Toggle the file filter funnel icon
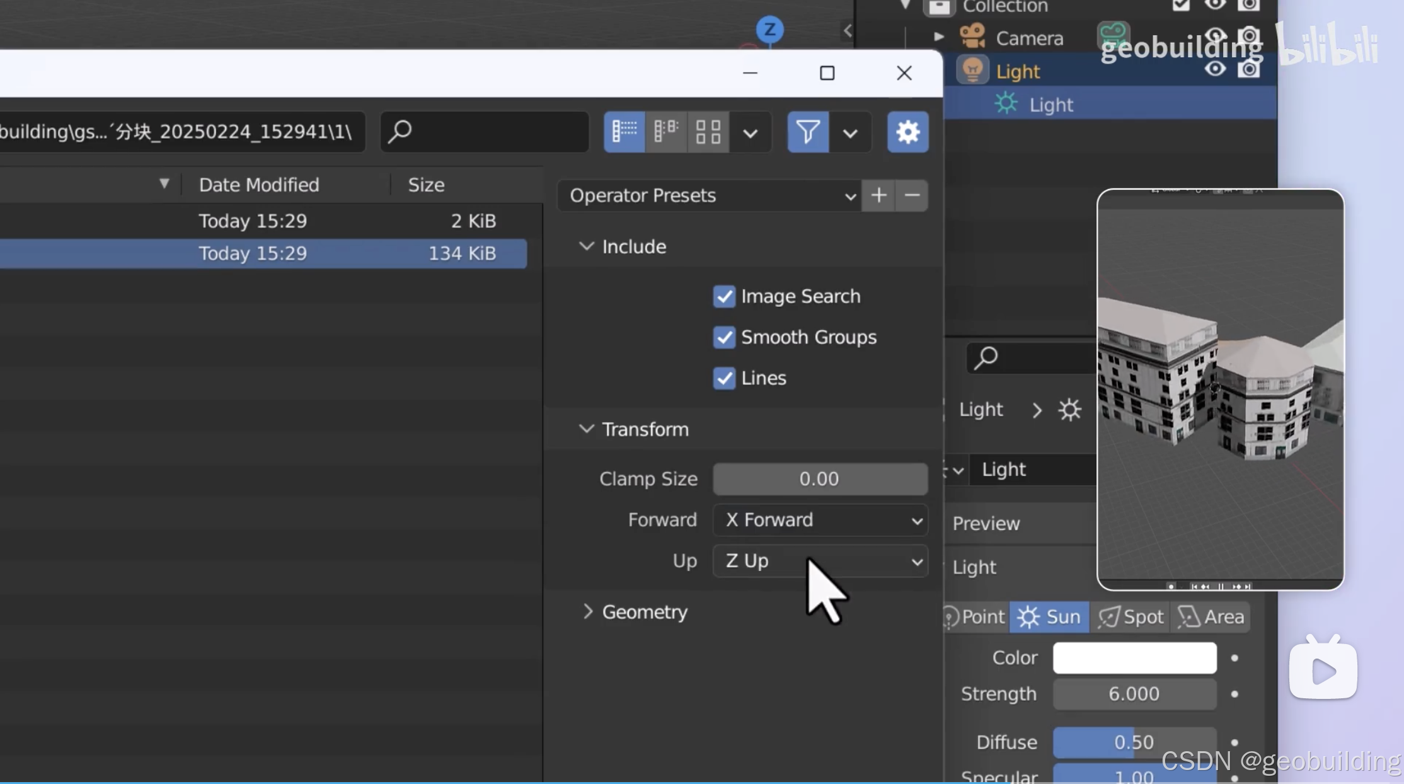 click(x=808, y=132)
